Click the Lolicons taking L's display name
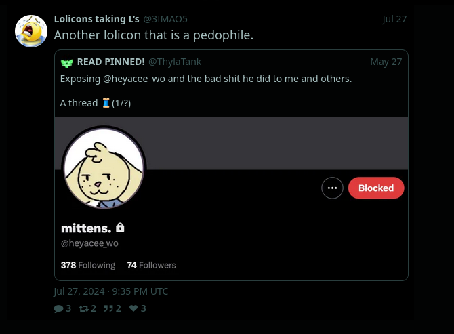Image resolution: width=454 pixels, height=334 pixels. coord(96,19)
